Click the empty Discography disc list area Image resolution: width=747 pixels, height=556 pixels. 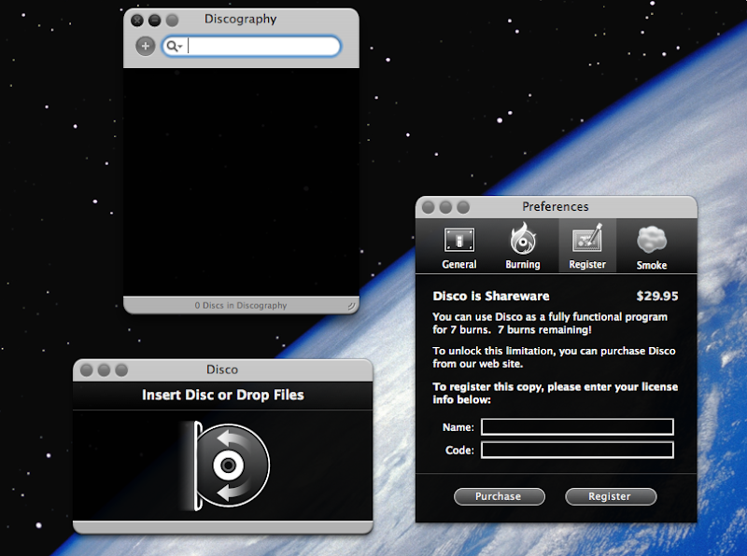pos(241,182)
